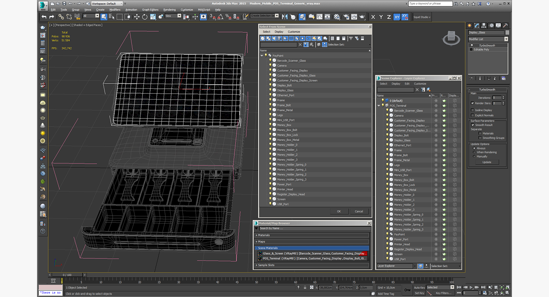This screenshot has width=549, height=297.
Task: Toggle Separate by Materials checkbox
Action: coord(480,133)
